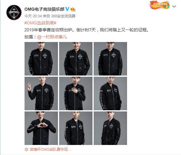Open photo of player with hand on chest
The height and width of the screenshot is (155, 181).
[x=76, y=93]
